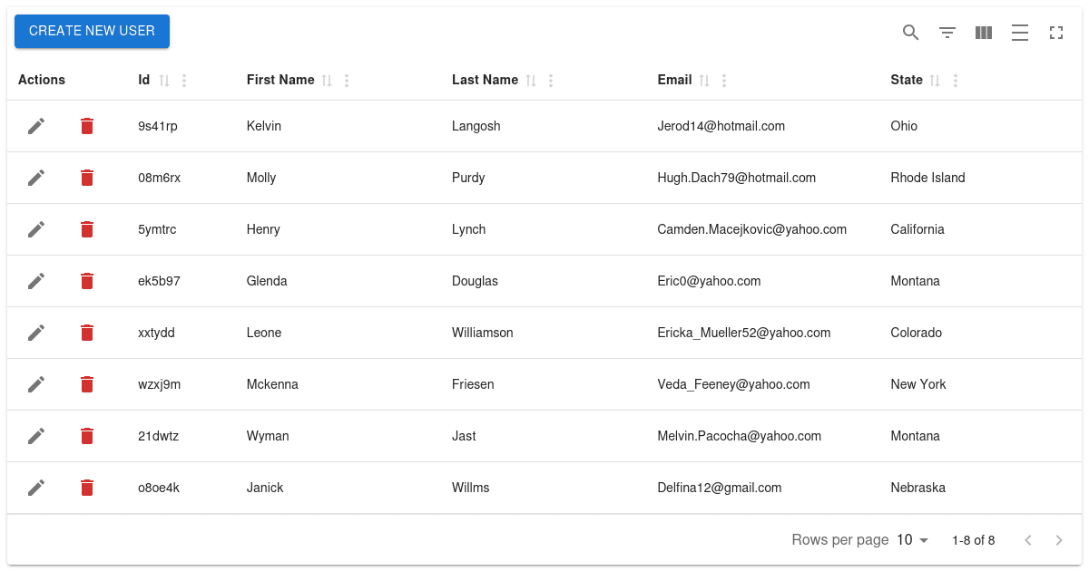This screenshot has height=571, width=1089.
Task: Click the filter icon at top right
Action: coord(947,32)
